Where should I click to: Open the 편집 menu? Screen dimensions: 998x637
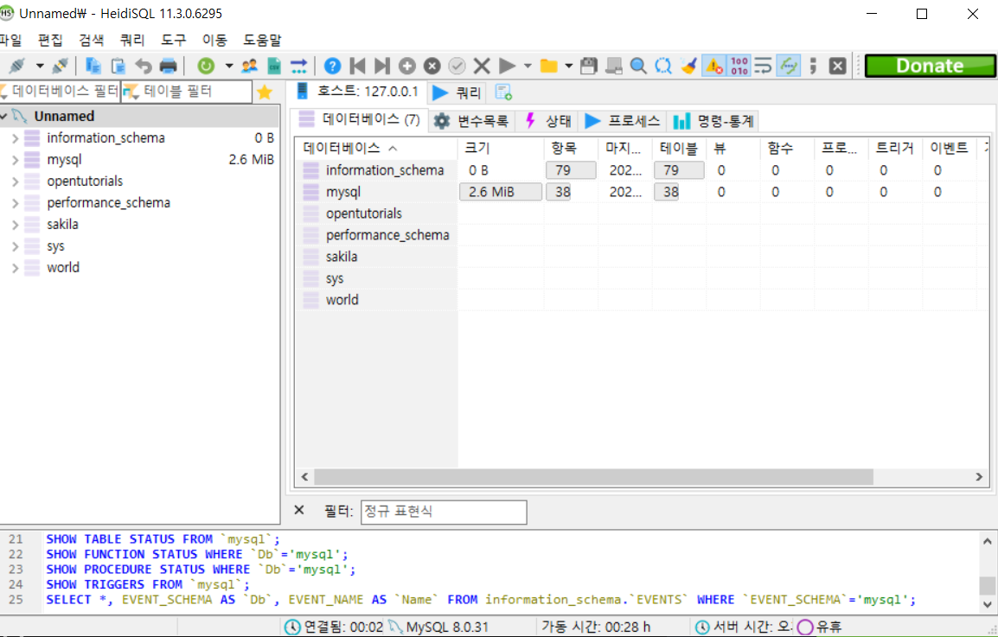click(50, 40)
